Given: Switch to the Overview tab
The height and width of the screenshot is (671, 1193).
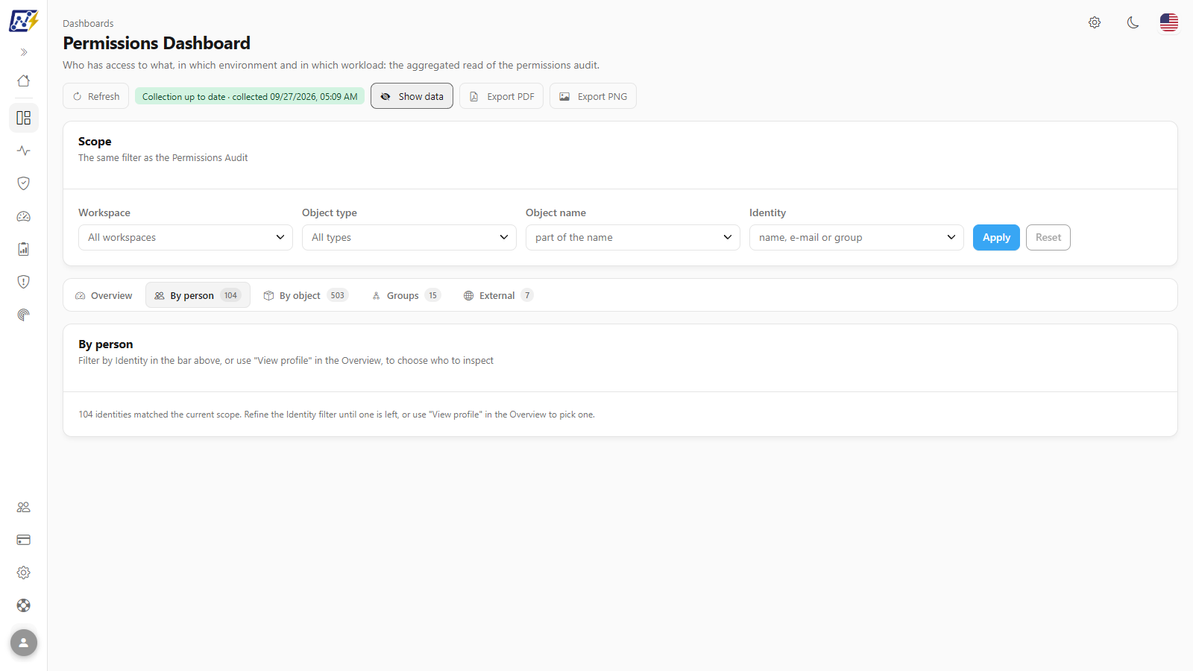Looking at the screenshot, I should [x=104, y=295].
